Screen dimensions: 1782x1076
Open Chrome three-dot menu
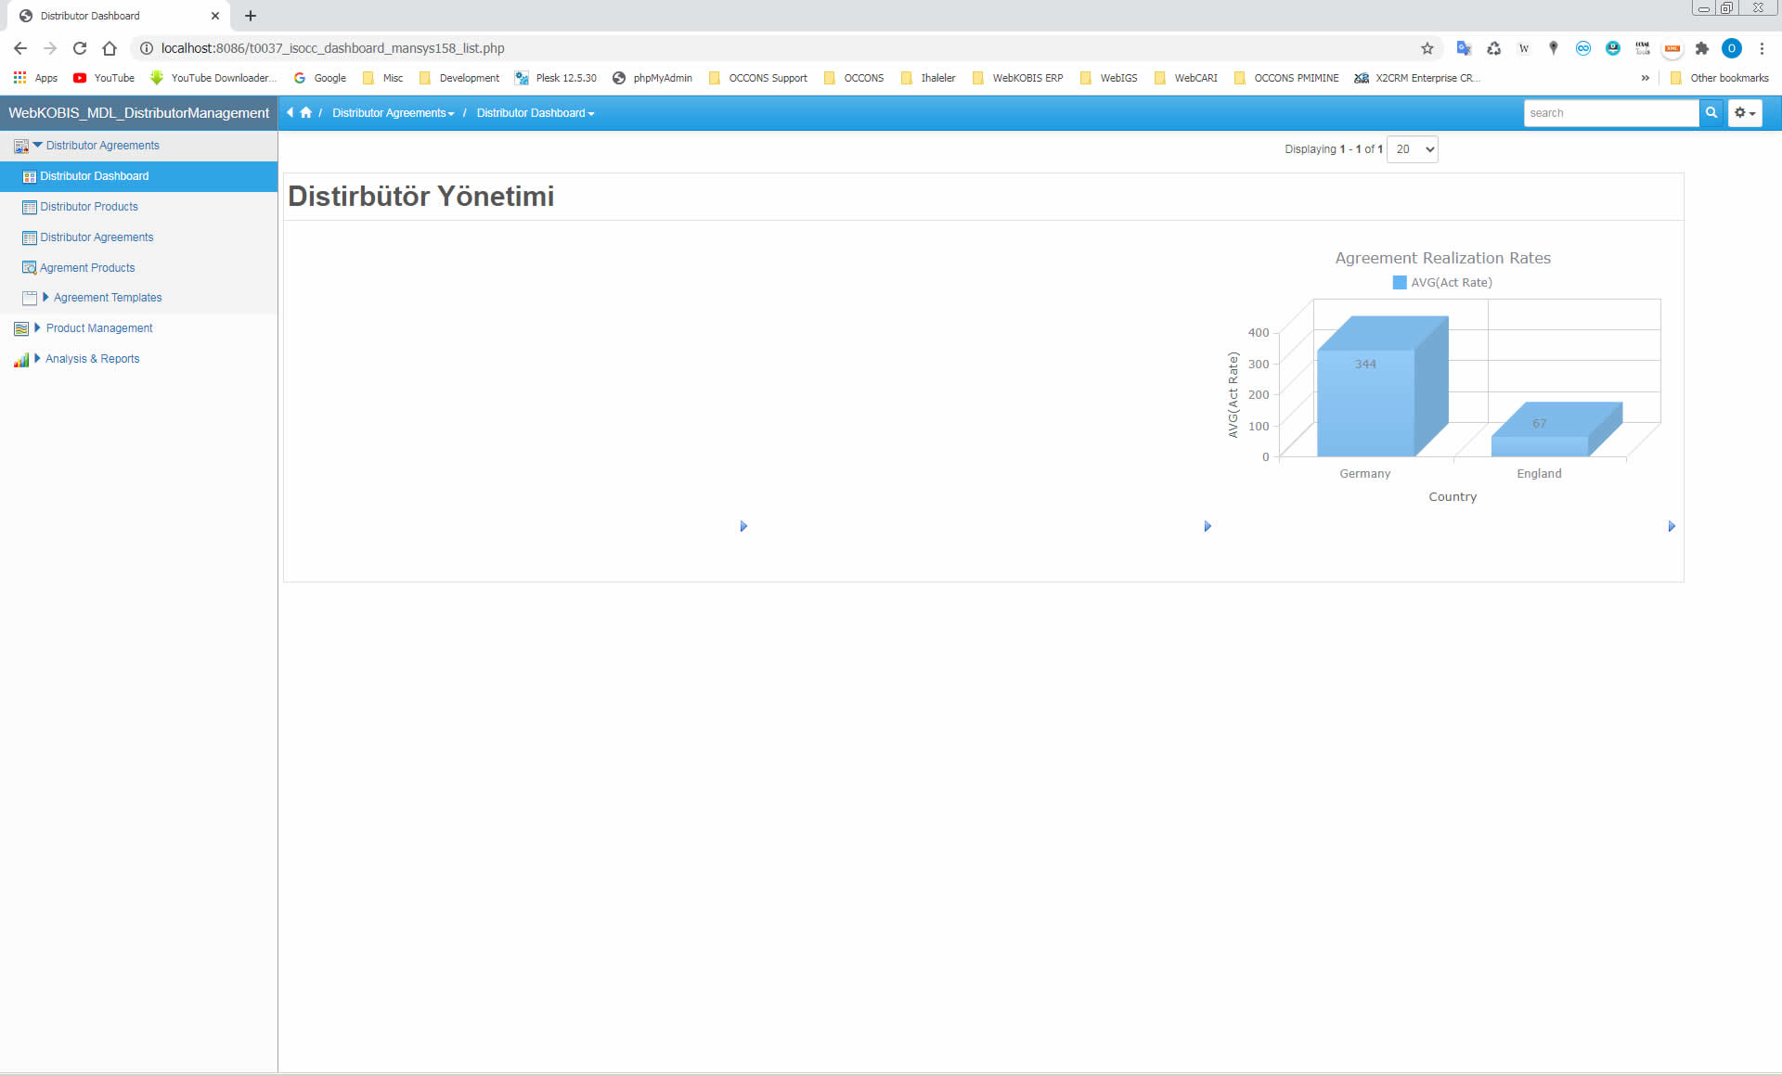pyautogui.click(x=1762, y=48)
